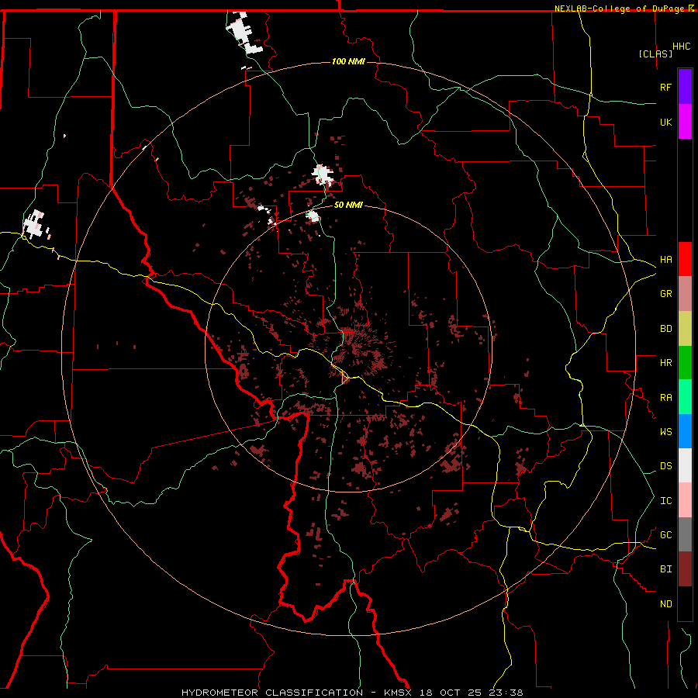Click the white echo north of 50 NMI label
698x698 pixels.
[x=323, y=174]
